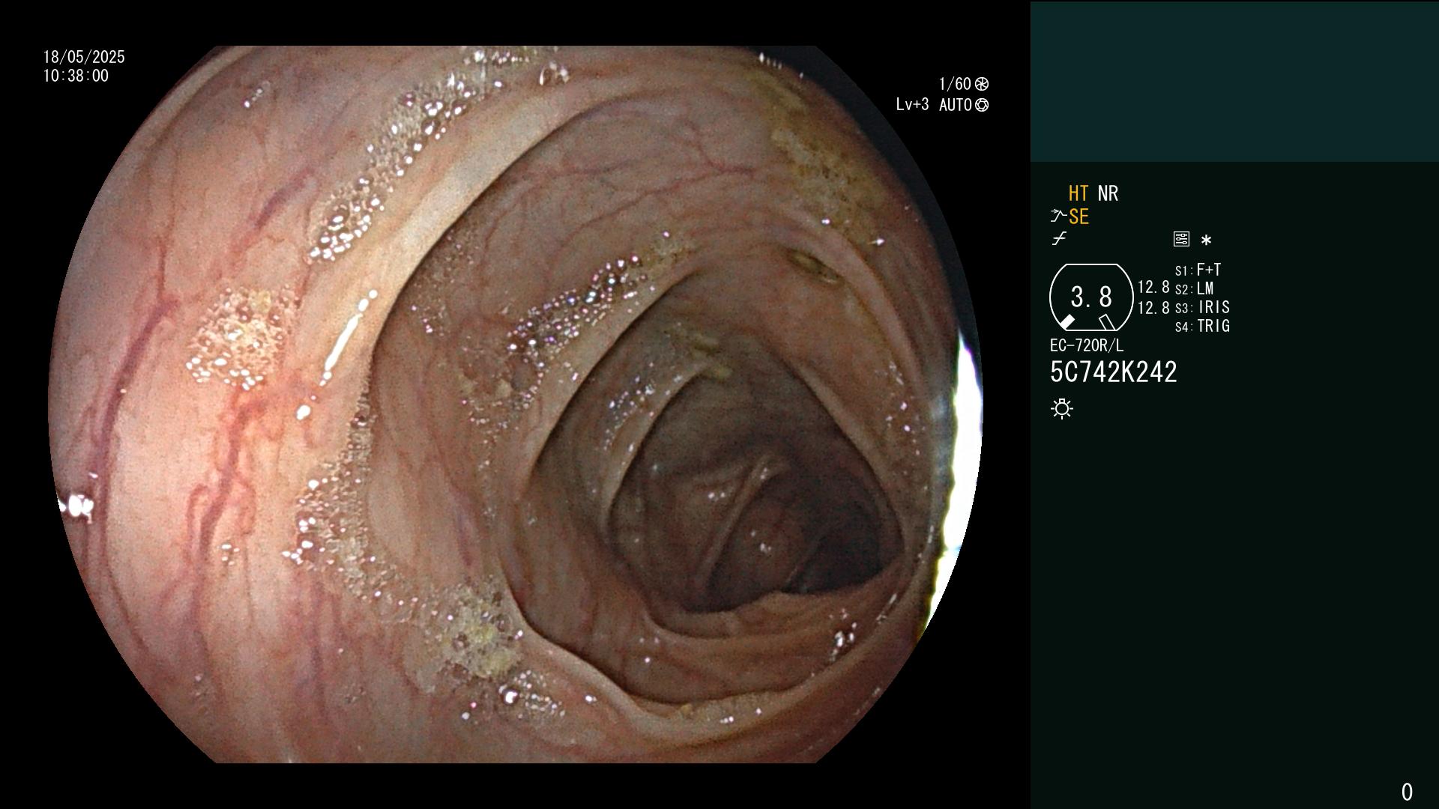The image size is (1439, 809).
Task: Click the scope diameter gauge showing 3.8
Action: pos(1091,297)
